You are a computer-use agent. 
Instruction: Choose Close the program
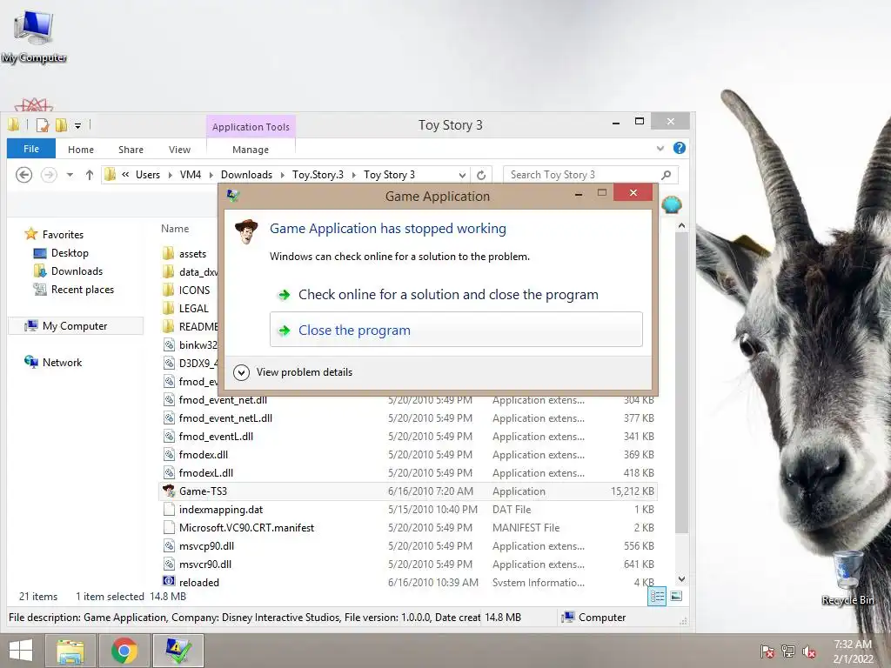click(x=456, y=330)
